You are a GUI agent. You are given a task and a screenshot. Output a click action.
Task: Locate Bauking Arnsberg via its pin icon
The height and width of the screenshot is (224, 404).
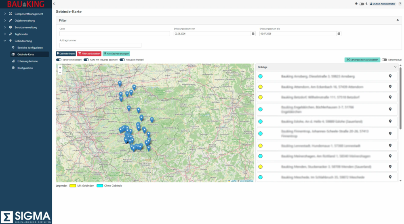pyautogui.click(x=390, y=76)
